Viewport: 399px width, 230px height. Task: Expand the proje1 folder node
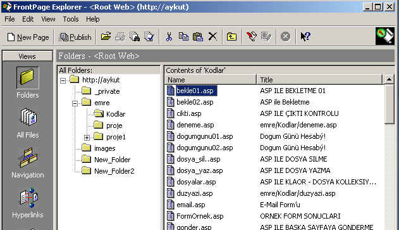(87, 137)
